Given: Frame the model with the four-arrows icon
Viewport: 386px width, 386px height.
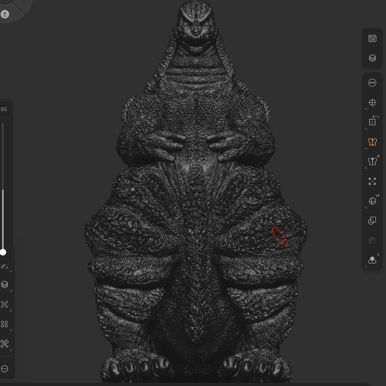Looking at the screenshot, I should click(372, 181).
